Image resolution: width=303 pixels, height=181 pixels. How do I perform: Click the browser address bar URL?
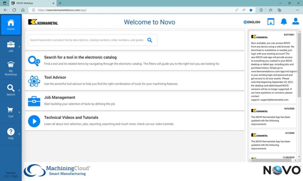[62, 10]
